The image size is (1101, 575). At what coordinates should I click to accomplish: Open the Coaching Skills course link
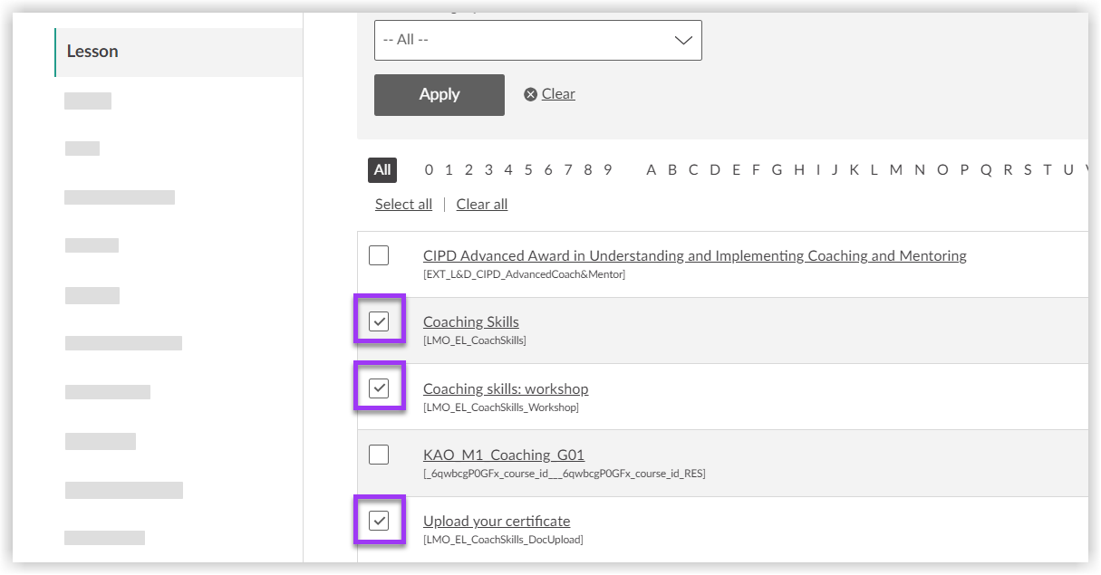(470, 322)
